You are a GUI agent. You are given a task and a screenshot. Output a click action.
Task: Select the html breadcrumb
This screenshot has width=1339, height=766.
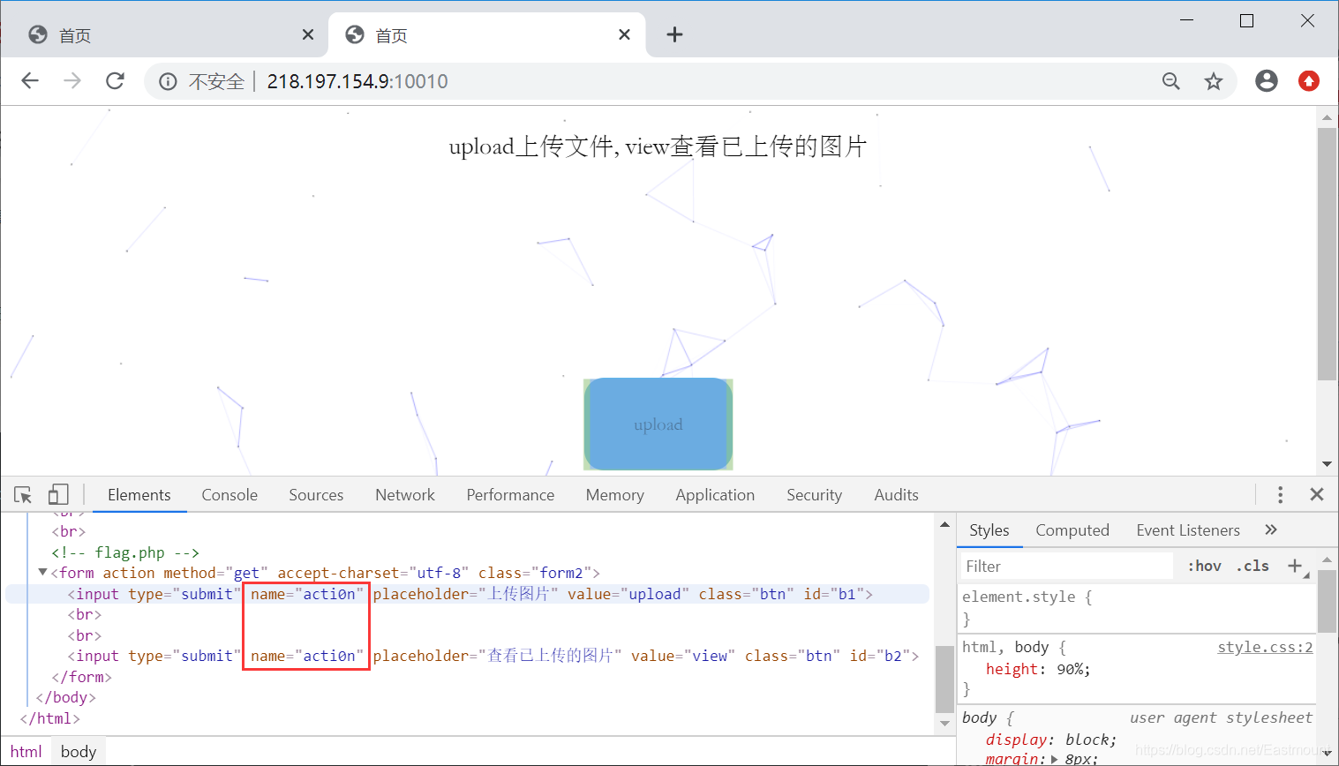pyautogui.click(x=26, y=752)
